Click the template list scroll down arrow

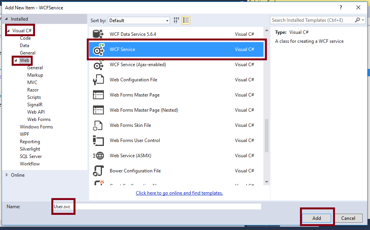coord(267,182)
